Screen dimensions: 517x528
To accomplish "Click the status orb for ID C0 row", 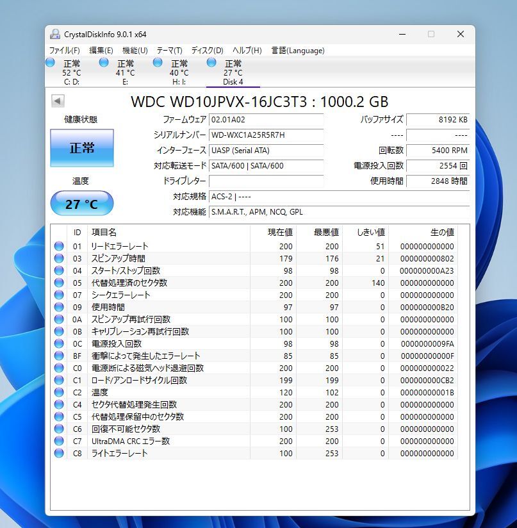I will (59, 368).
